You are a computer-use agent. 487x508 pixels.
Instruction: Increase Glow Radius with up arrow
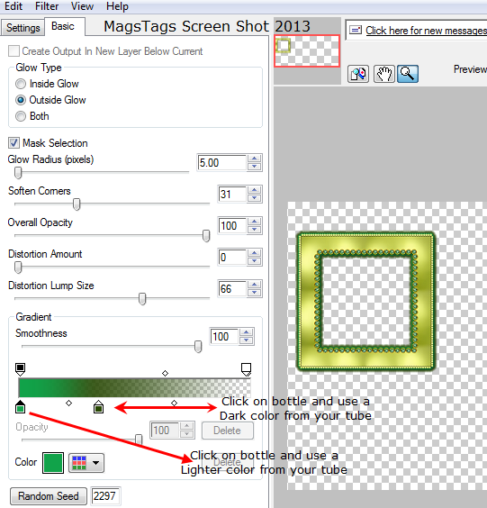255,159
